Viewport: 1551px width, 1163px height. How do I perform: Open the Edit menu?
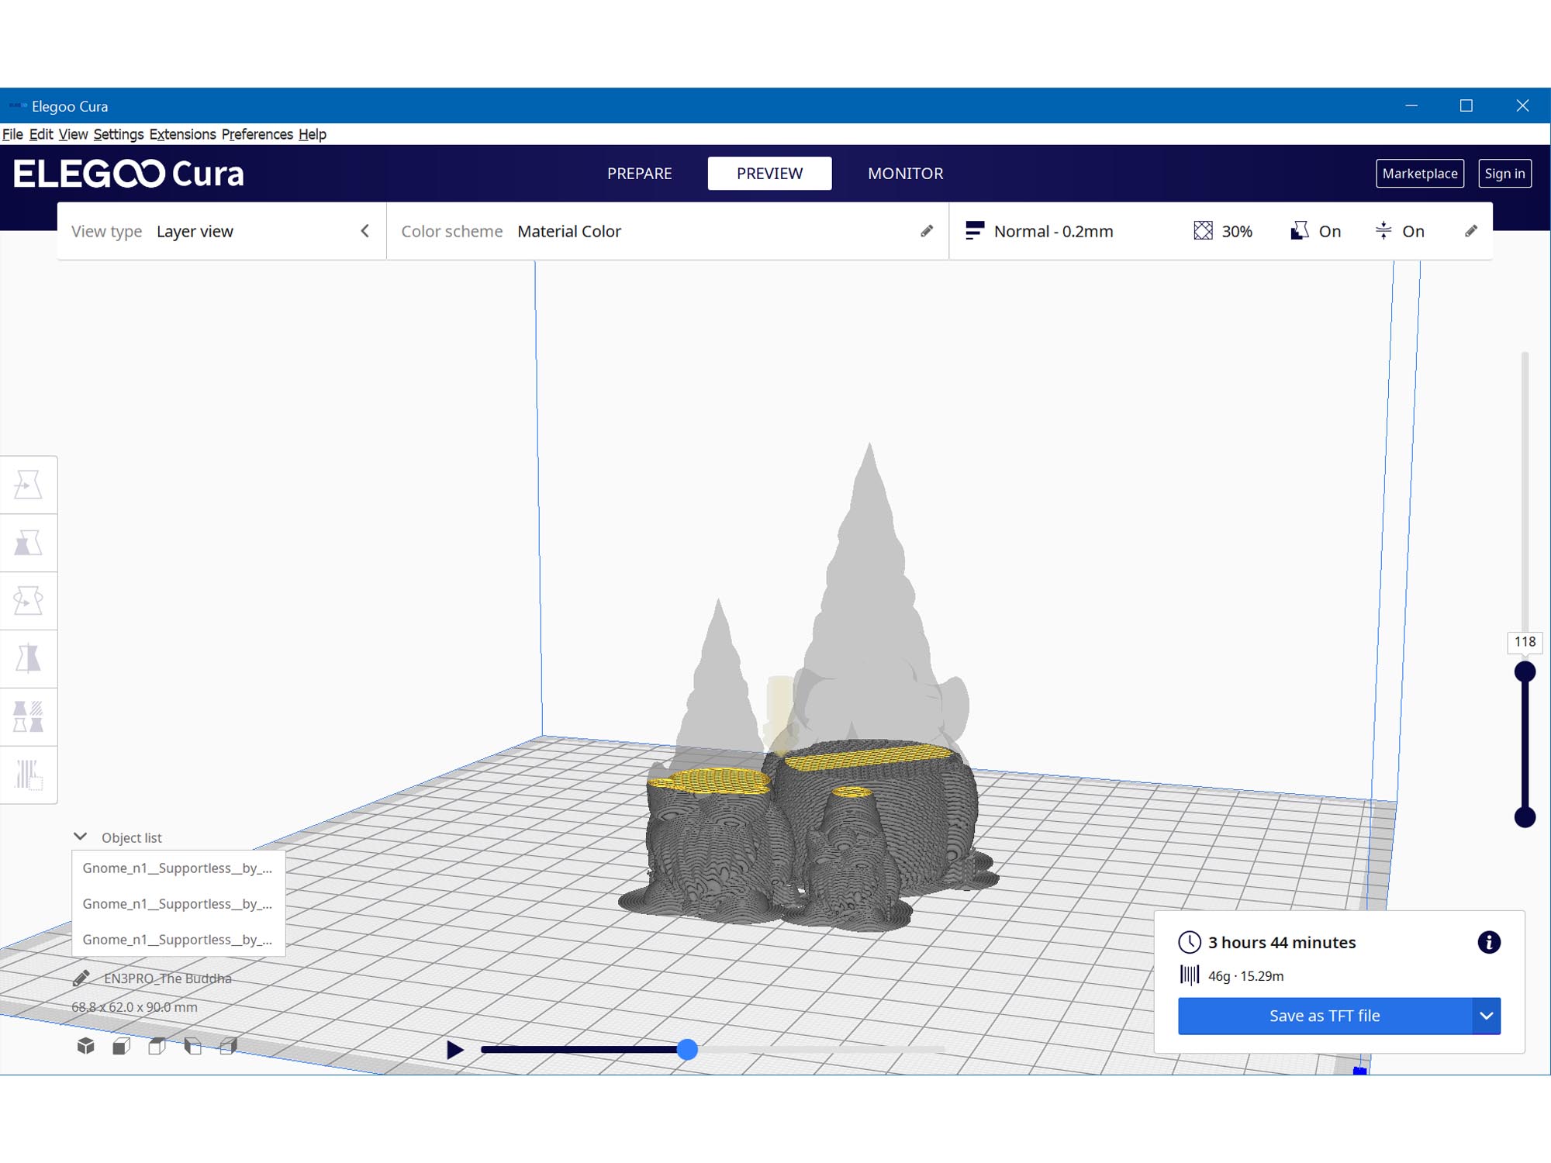click(x=41, y=134)
